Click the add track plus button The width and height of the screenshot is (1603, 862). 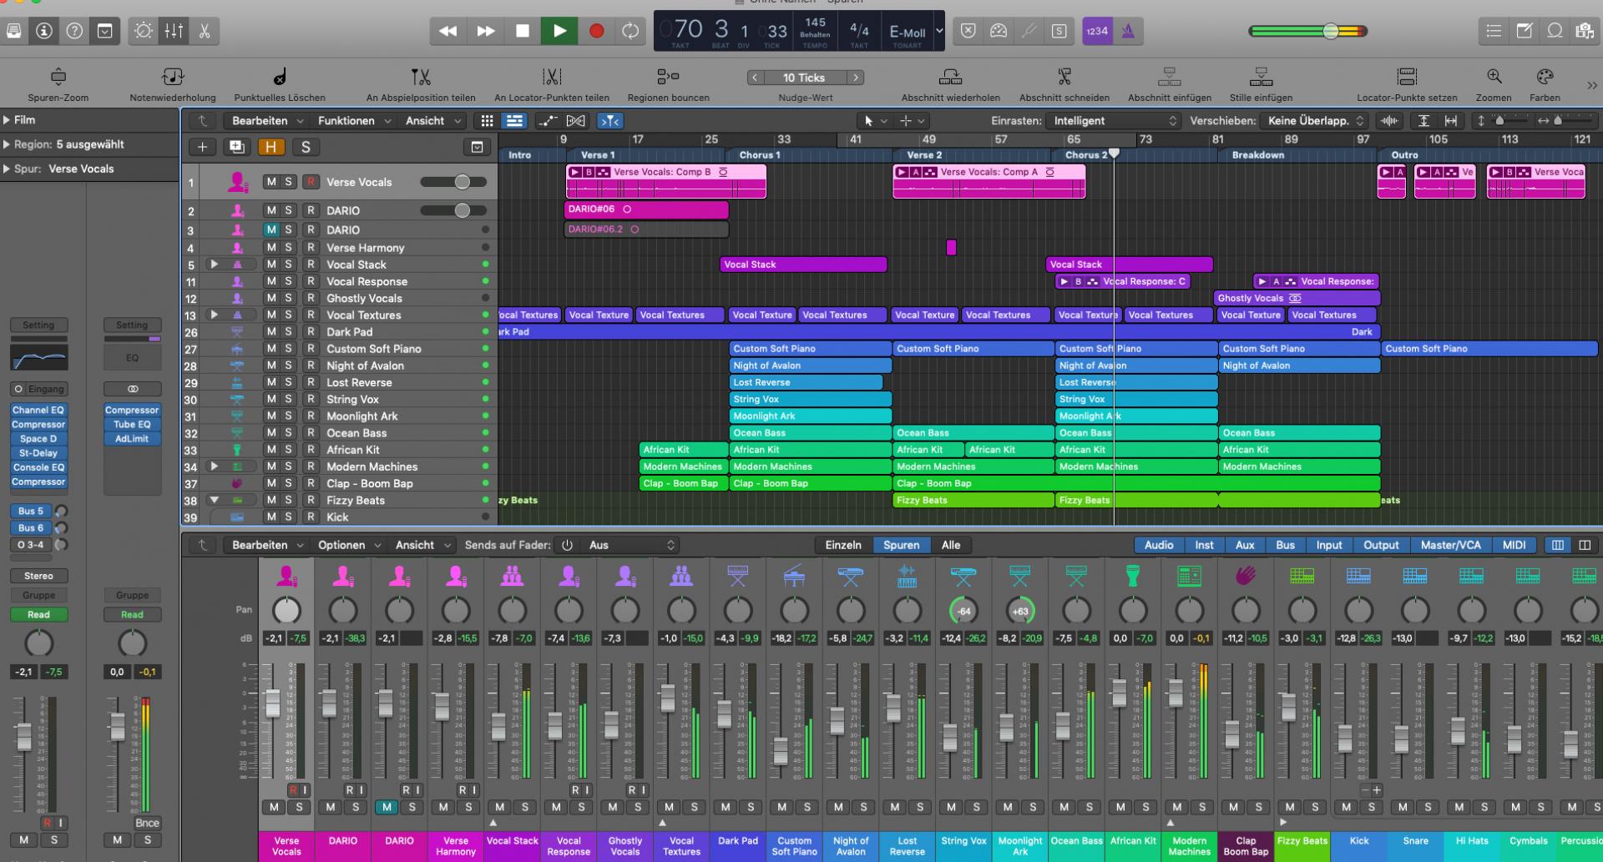[202, 147]
